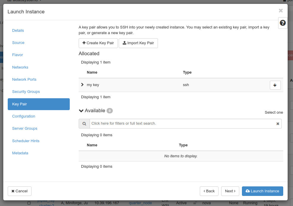Viewport: 293px width, 206px height.
Task: Open the Flavor step
Action: click(x=18, y=55)
